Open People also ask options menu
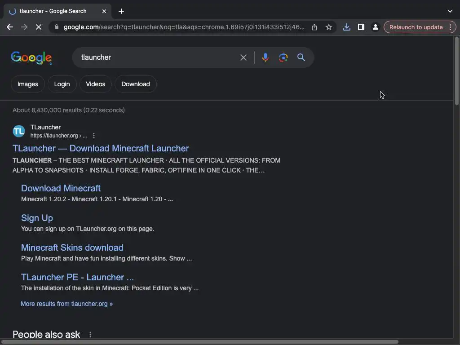The height and width of the screenshot is (345, 460). click(90, 334)
